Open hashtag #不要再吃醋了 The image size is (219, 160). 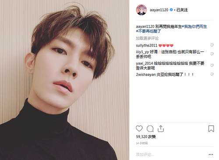coord(148,31)
